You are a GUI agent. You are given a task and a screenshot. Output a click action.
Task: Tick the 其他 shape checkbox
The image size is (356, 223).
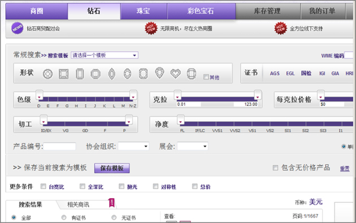point(206,77)
